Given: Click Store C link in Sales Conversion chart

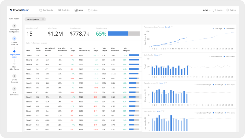Looking at the screenshot, I should coord(162,83).
